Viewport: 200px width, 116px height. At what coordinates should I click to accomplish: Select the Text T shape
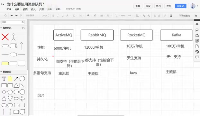[x=4, y=79]
